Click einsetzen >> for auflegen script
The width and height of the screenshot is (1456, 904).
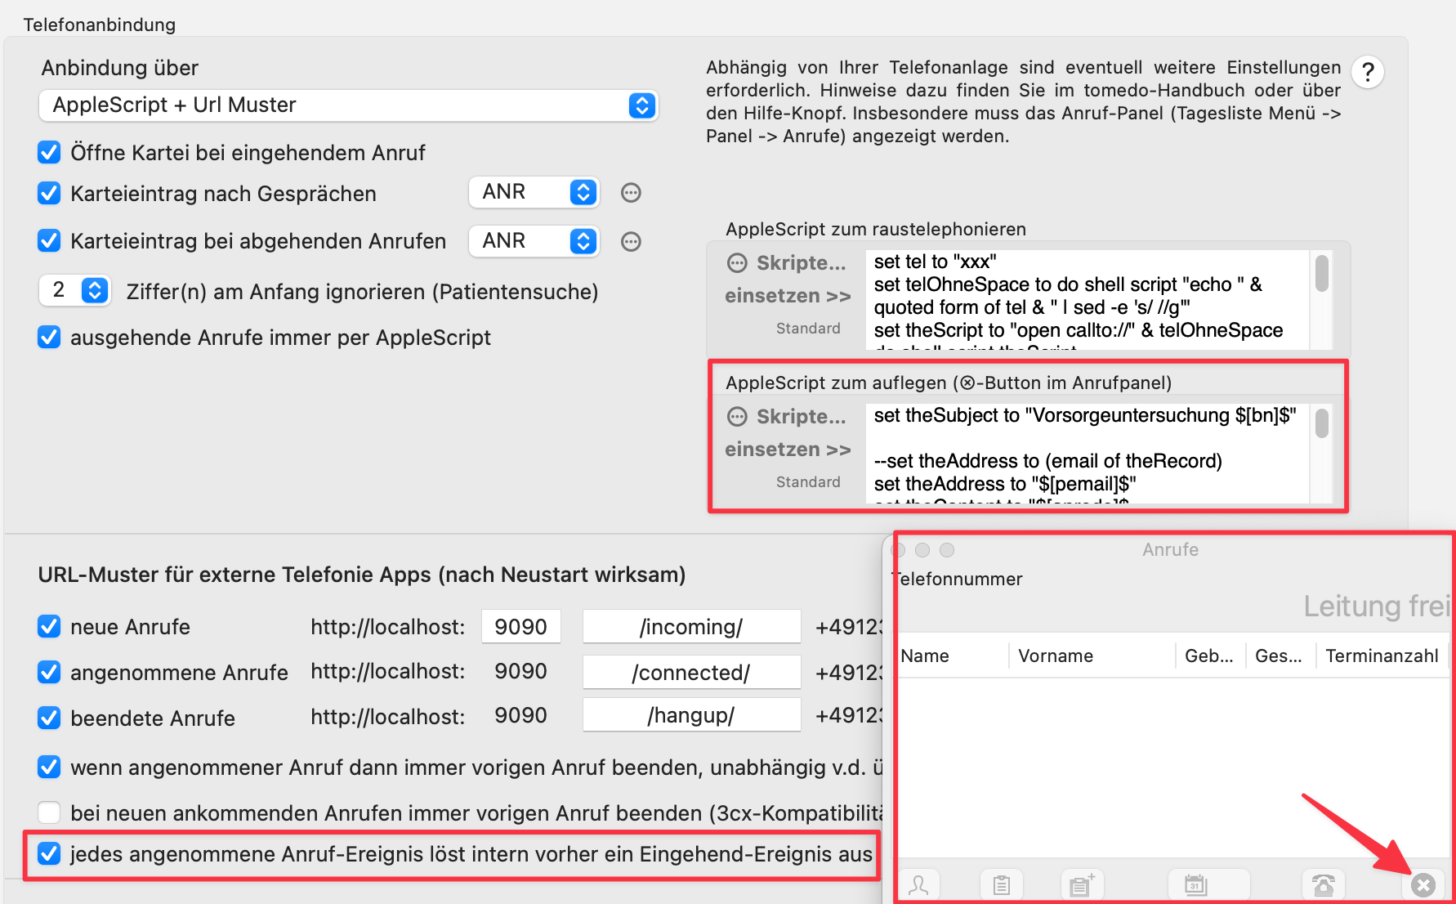click(x=788, y=450)
